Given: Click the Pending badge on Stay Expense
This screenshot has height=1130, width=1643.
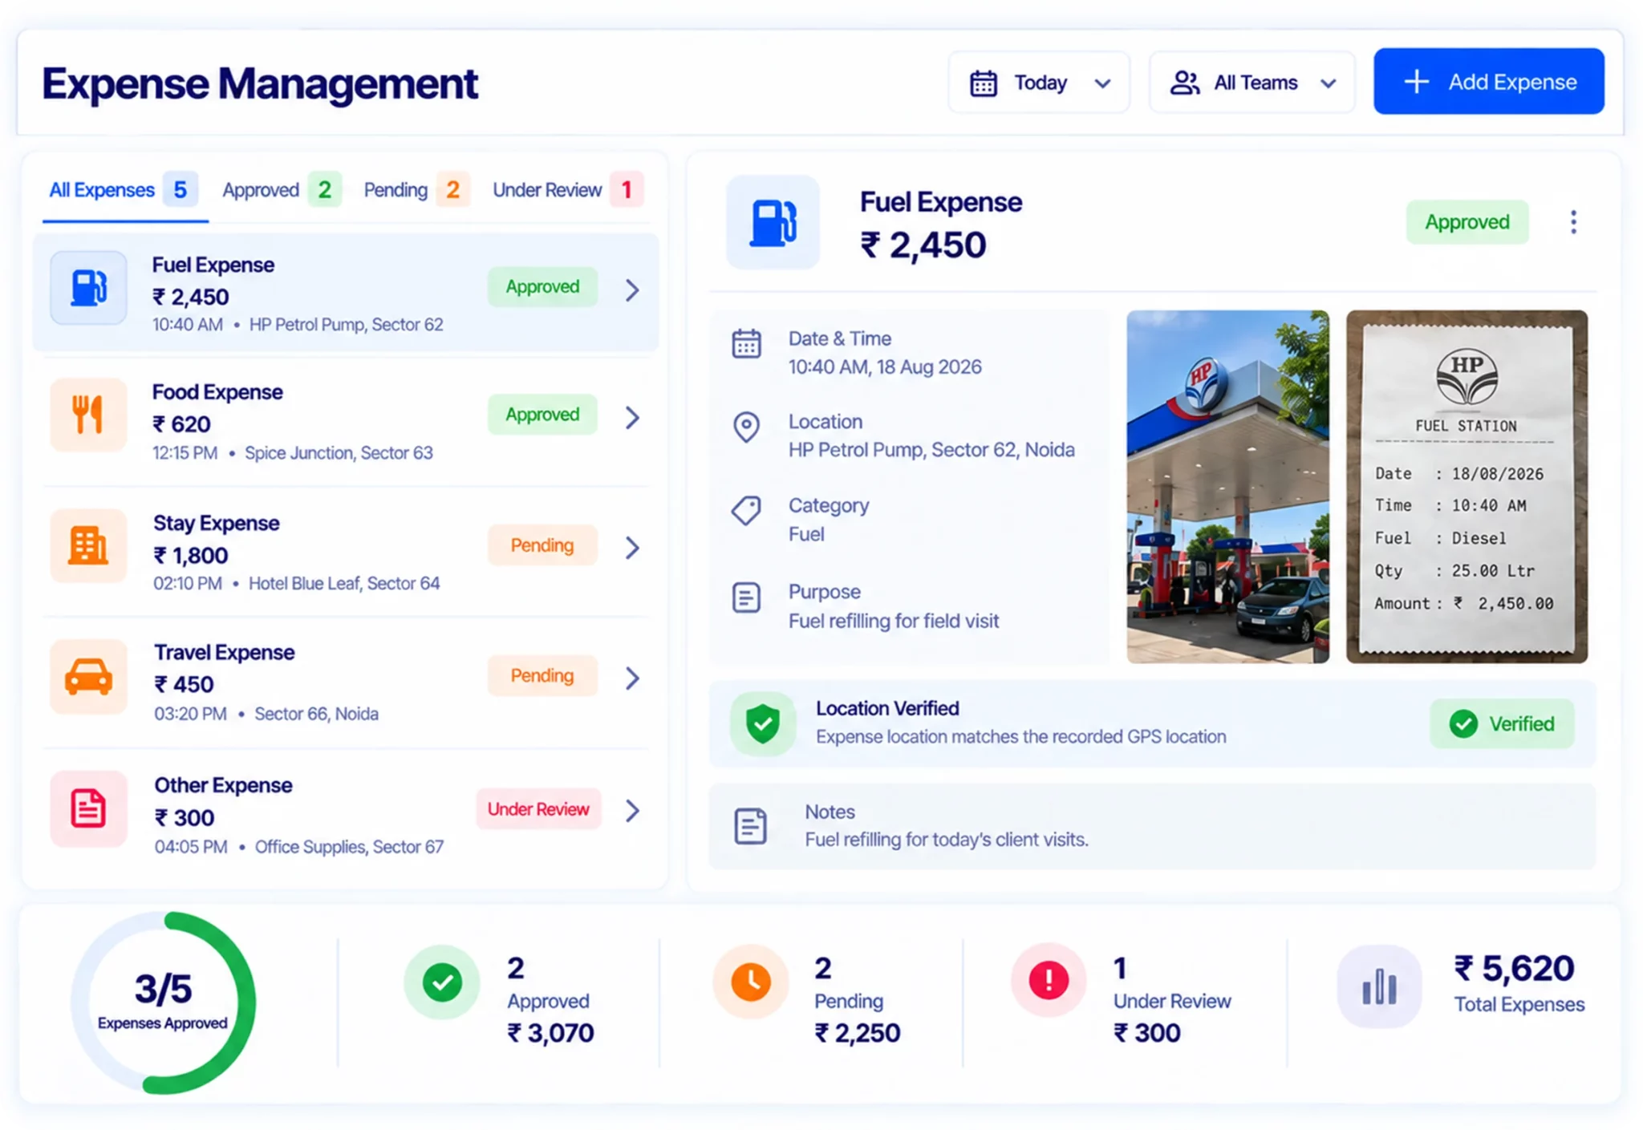Looking at the screenshot, I should click(x=542, y=545).
